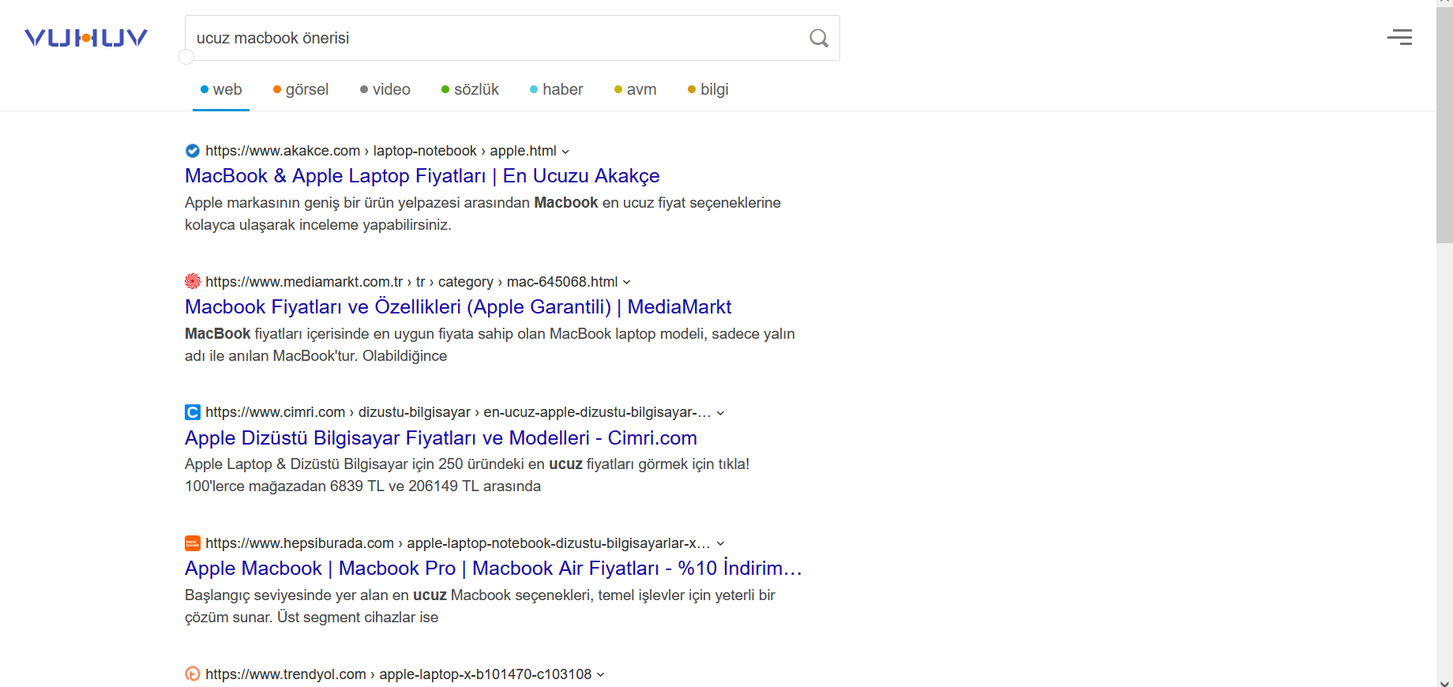The width and height of the screenshot is (1453, 687).
Task: Switch to the avm tab
Action: coord(636,89)
